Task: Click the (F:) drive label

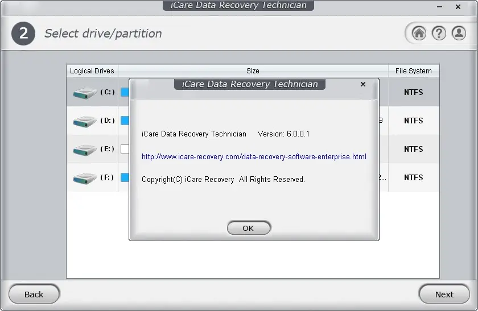Action: point(108,177)
